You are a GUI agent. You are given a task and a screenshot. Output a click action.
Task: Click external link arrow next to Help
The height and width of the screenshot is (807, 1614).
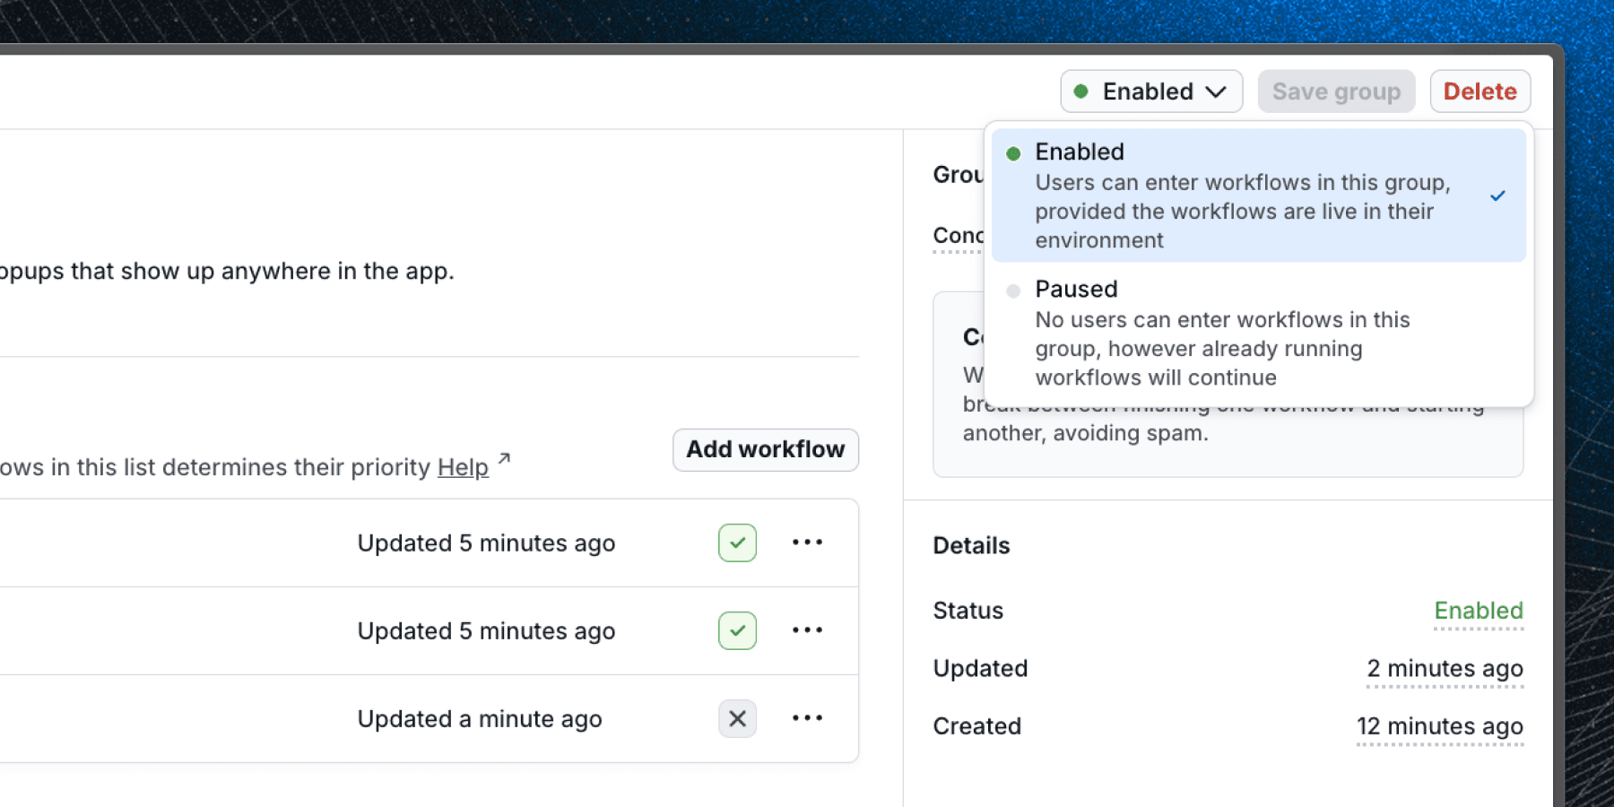(504, 459)
